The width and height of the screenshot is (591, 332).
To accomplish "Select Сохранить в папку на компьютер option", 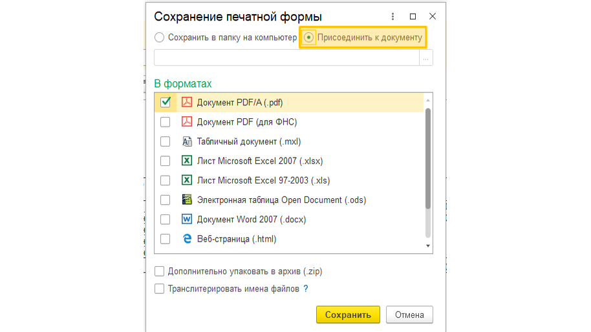I will pos(160,37).
